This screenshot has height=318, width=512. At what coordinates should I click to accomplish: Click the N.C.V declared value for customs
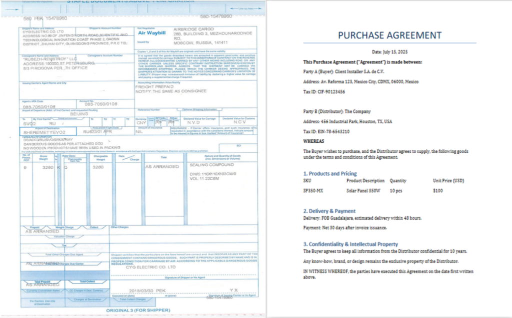click(239, 123)
